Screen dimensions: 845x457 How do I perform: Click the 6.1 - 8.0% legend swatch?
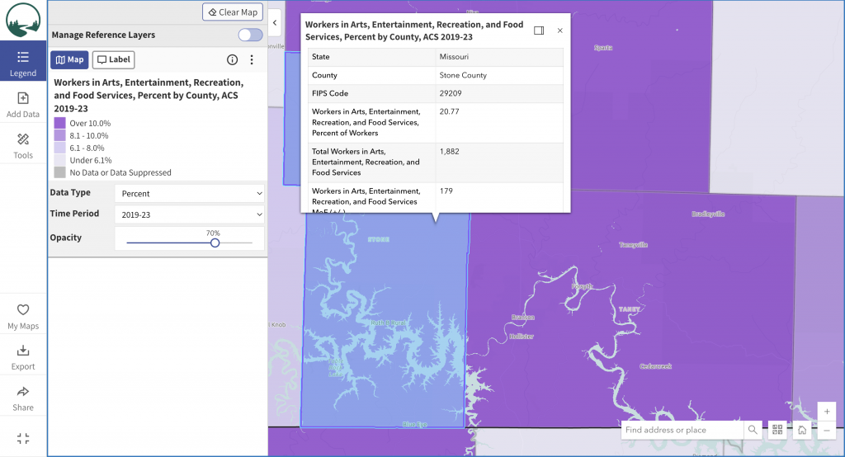tap(59, 148)
